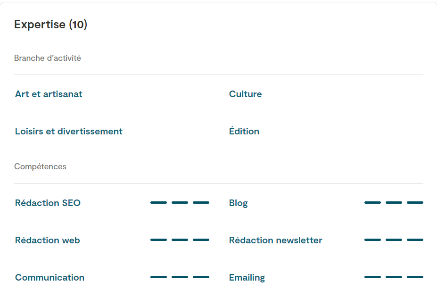Open the Culture industry link
This screenshot has height=307, width=437.
click(245, 94)
